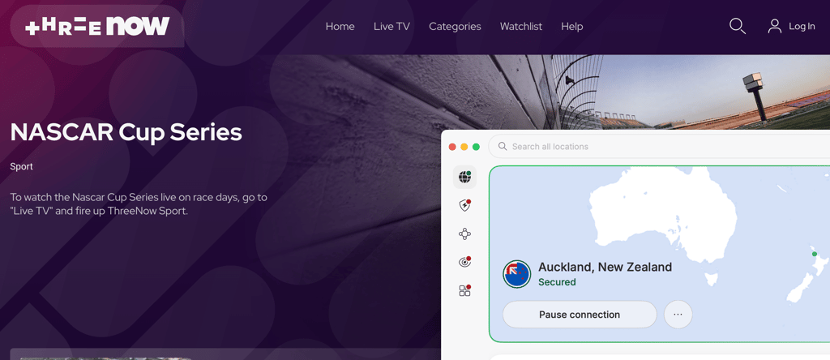
Task: Open the ThreeNow search icon
Action: pyautogui.click(x=738, y=26)
